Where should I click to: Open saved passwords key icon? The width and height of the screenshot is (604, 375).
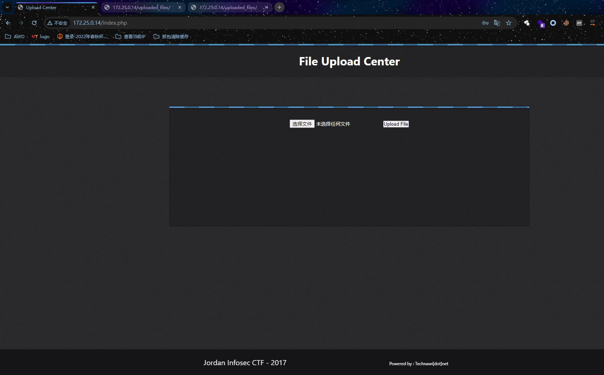pos(485,23)
